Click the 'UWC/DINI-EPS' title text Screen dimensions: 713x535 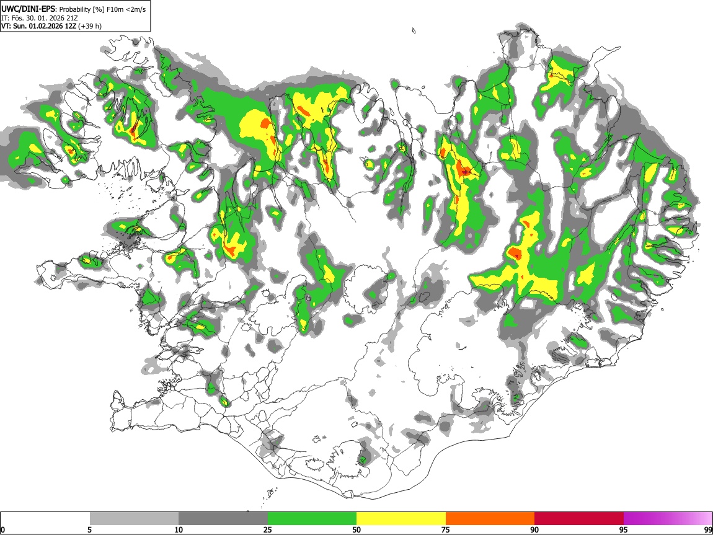[x=29, y=9]
